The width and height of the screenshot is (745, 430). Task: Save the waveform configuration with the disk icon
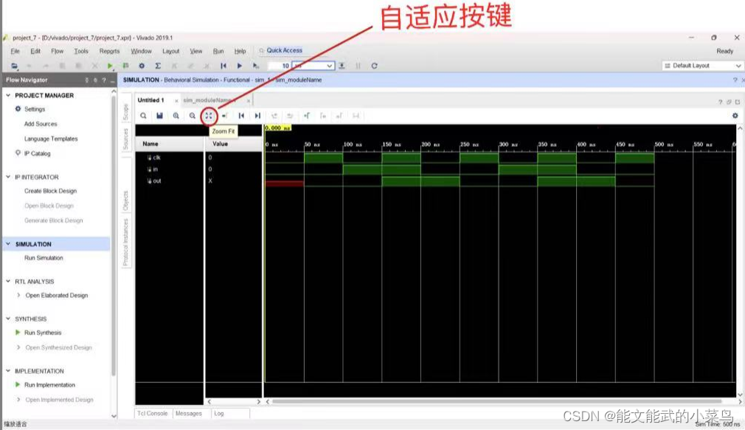[159, 116]
